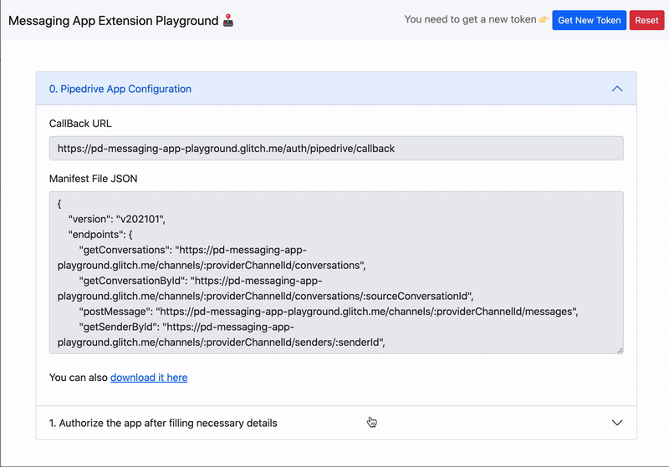This screenshot has width=669, height=467.
Task: Select the "0. Pipedrive App Configuration" header title
Action: [x=120, y=89]
